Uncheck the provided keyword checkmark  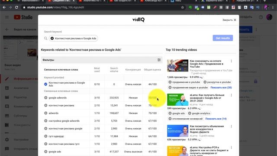pyautogui.click(x=45, y=84)
